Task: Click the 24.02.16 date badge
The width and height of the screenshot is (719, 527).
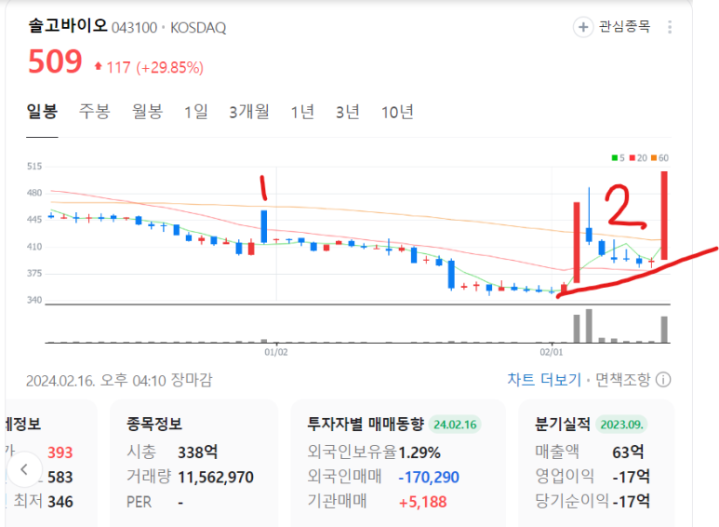Action: [x=455, y=425]
